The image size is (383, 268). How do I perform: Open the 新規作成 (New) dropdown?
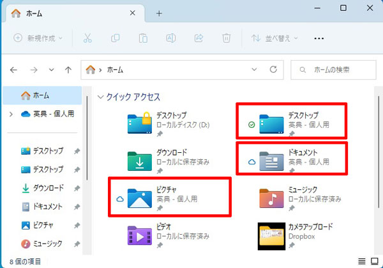click(38, 38)
